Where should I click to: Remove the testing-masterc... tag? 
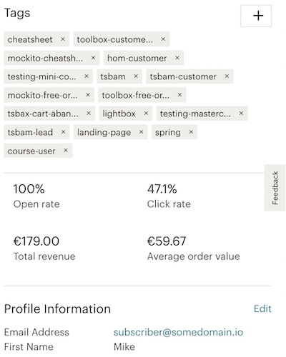coord(241,114)
